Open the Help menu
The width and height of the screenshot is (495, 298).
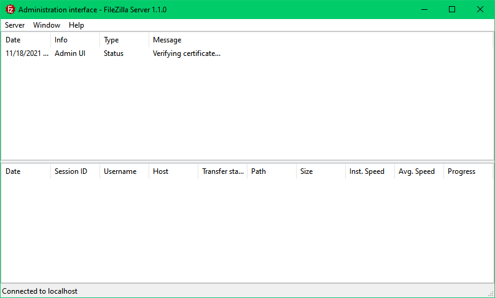point(76,25)
